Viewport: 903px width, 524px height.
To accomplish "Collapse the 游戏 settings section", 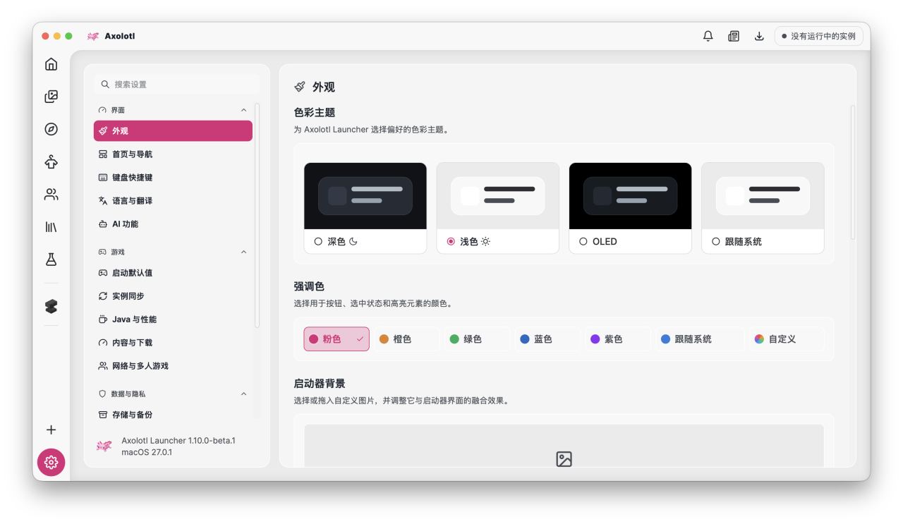I will tap(244, 252).
